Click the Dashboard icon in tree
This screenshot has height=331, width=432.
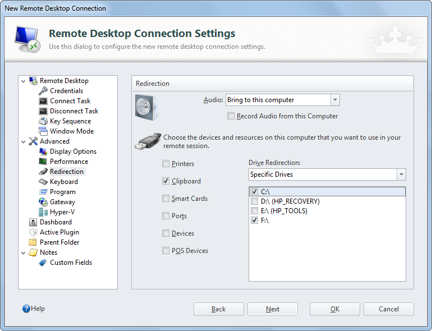tap(33, 222)
